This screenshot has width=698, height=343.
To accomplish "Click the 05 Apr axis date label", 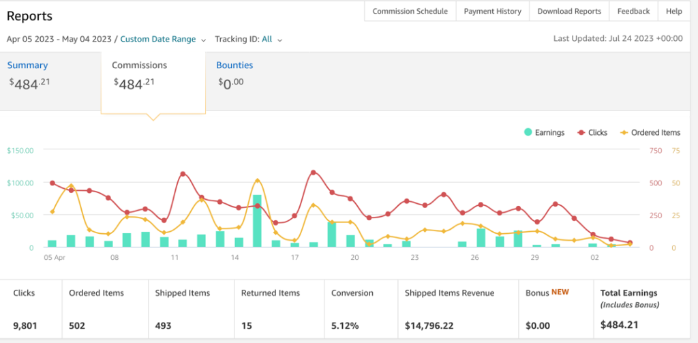I will (x=55, y=258).
